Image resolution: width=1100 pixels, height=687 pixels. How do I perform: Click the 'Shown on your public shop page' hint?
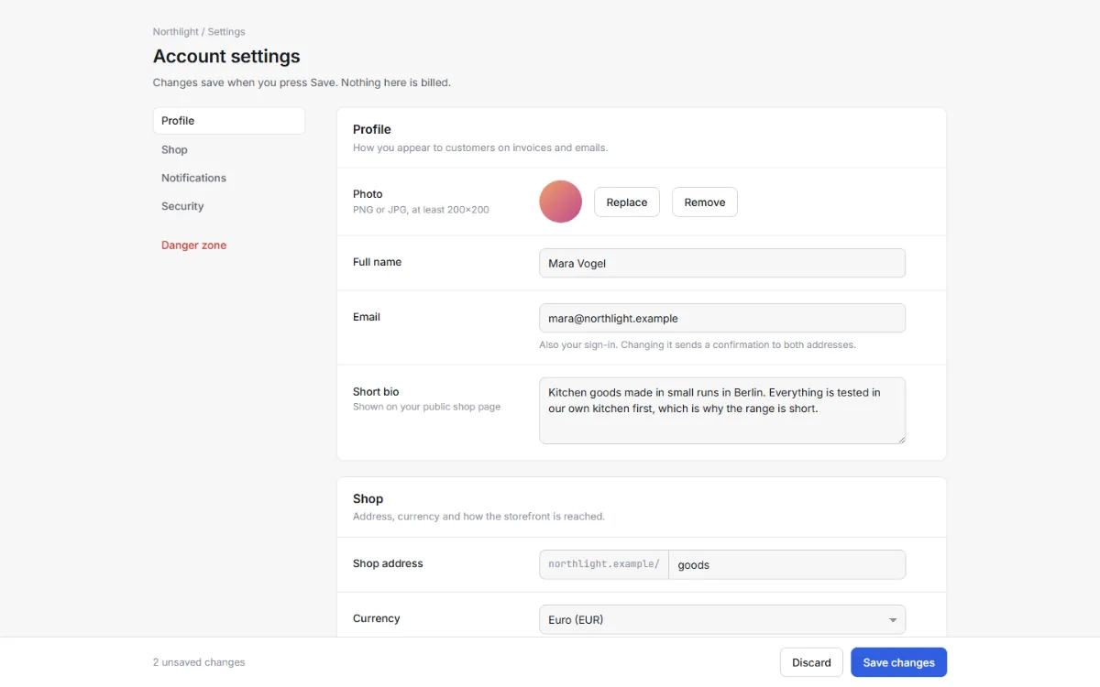(426, 407)
